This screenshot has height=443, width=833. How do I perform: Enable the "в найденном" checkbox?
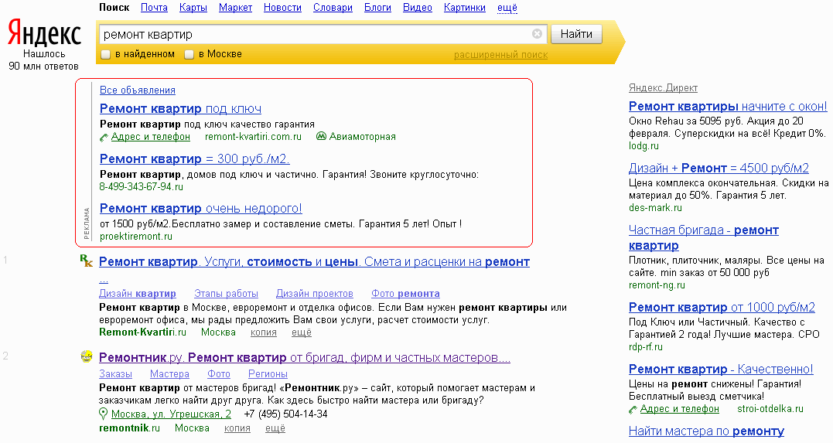coord(105,54)
